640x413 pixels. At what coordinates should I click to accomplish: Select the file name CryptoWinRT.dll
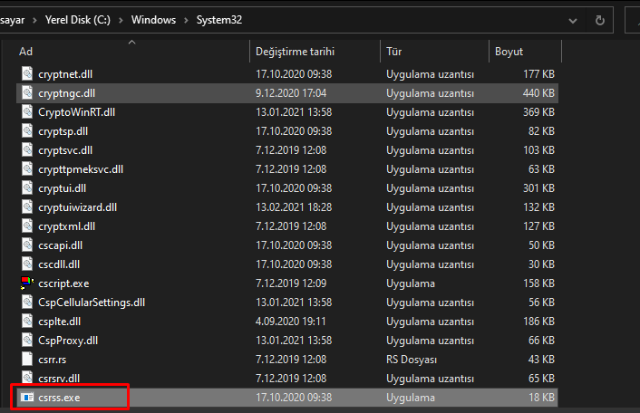tap(76, 112)
